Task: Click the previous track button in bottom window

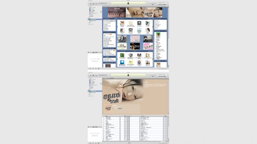Action: point(90,75)
